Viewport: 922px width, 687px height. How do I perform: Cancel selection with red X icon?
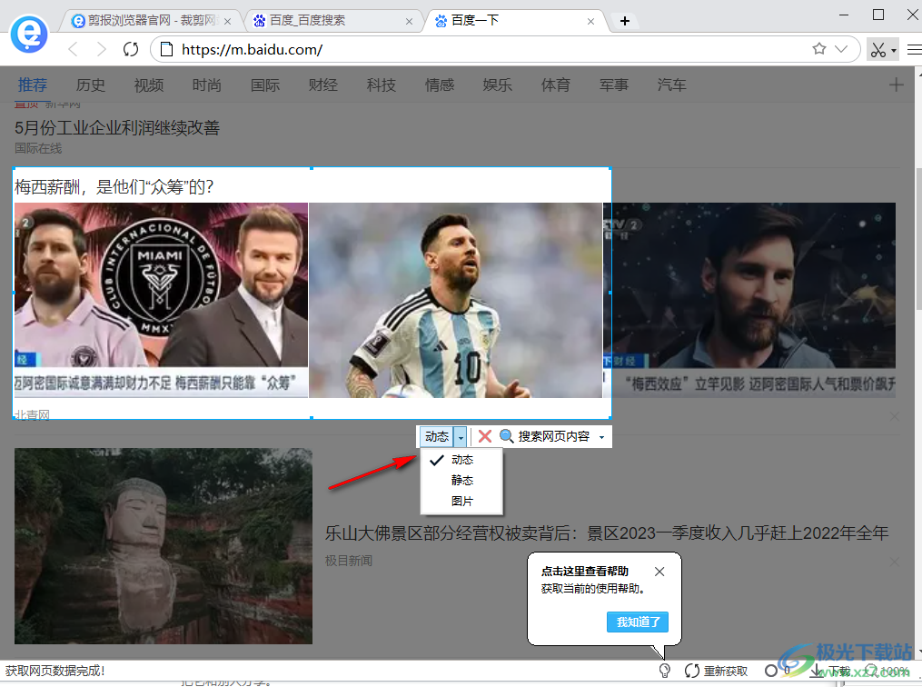tap(485, 436)
